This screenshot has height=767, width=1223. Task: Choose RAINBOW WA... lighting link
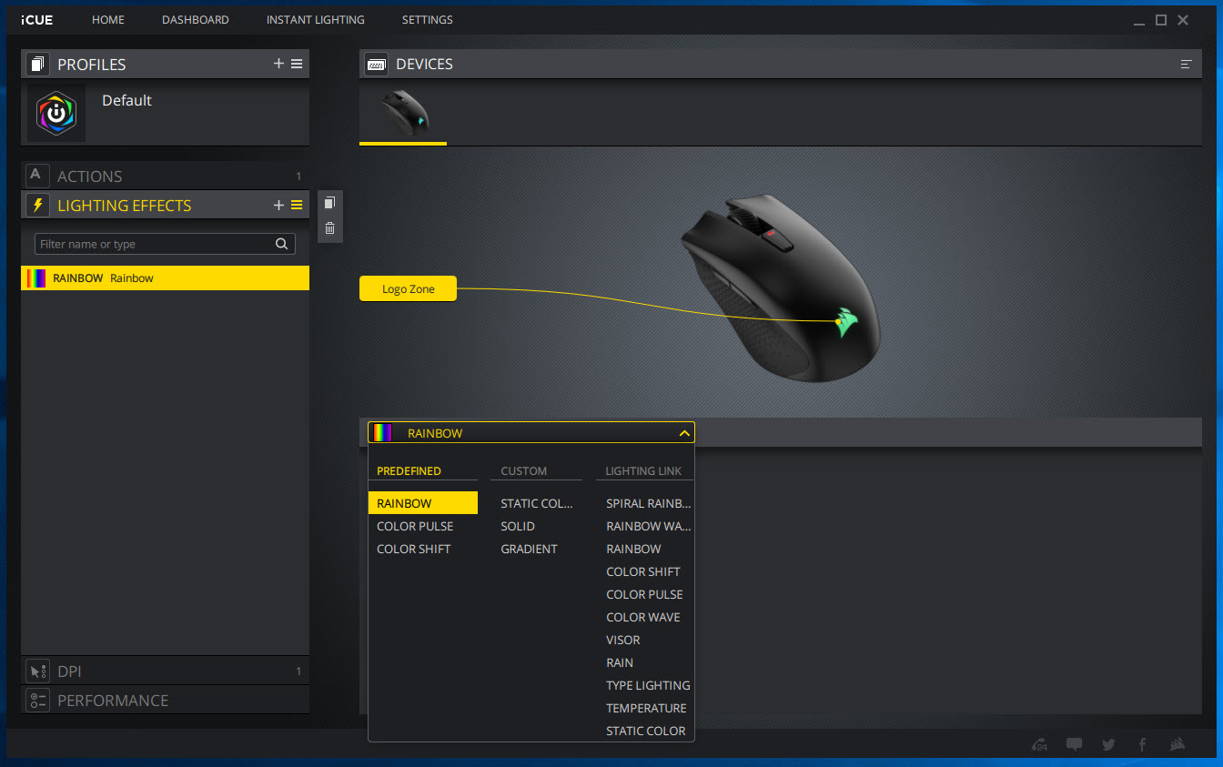tap(649, 526)
